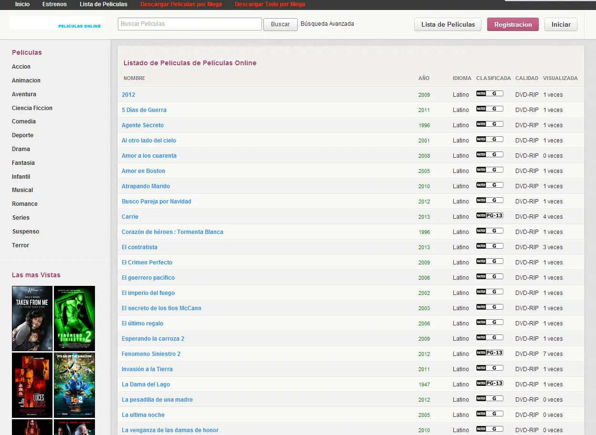Open the movie titled 2012
The width and height of the screenshot is (596, 435).
point(128,95)
